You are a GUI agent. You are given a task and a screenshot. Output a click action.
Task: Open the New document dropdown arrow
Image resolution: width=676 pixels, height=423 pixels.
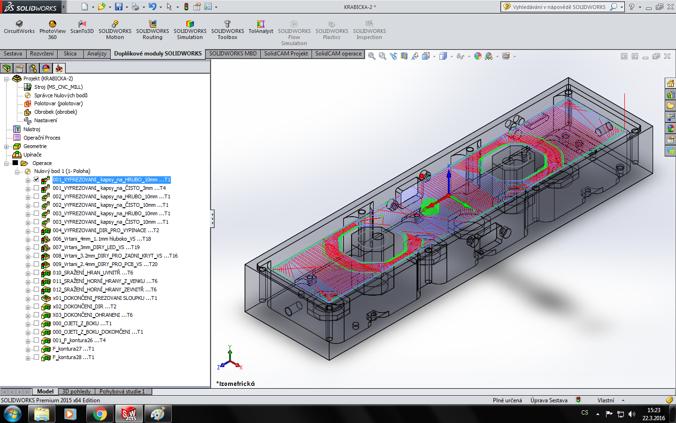[x=93, y=7]
